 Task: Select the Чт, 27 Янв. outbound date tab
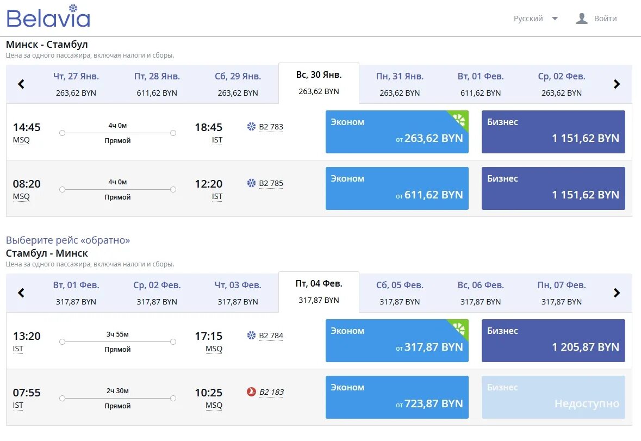click(x=76, y=84)
